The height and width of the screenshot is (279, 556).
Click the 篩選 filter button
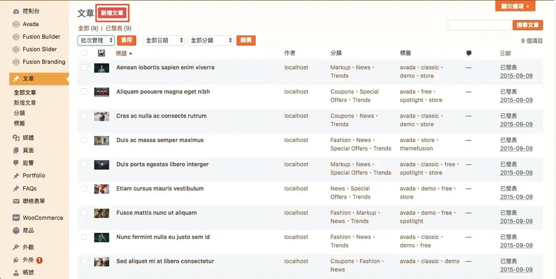(246, 40)
